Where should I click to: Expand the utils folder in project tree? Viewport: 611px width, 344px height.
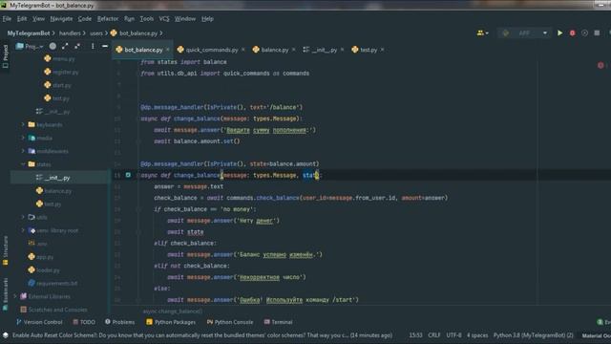point(23,217)
